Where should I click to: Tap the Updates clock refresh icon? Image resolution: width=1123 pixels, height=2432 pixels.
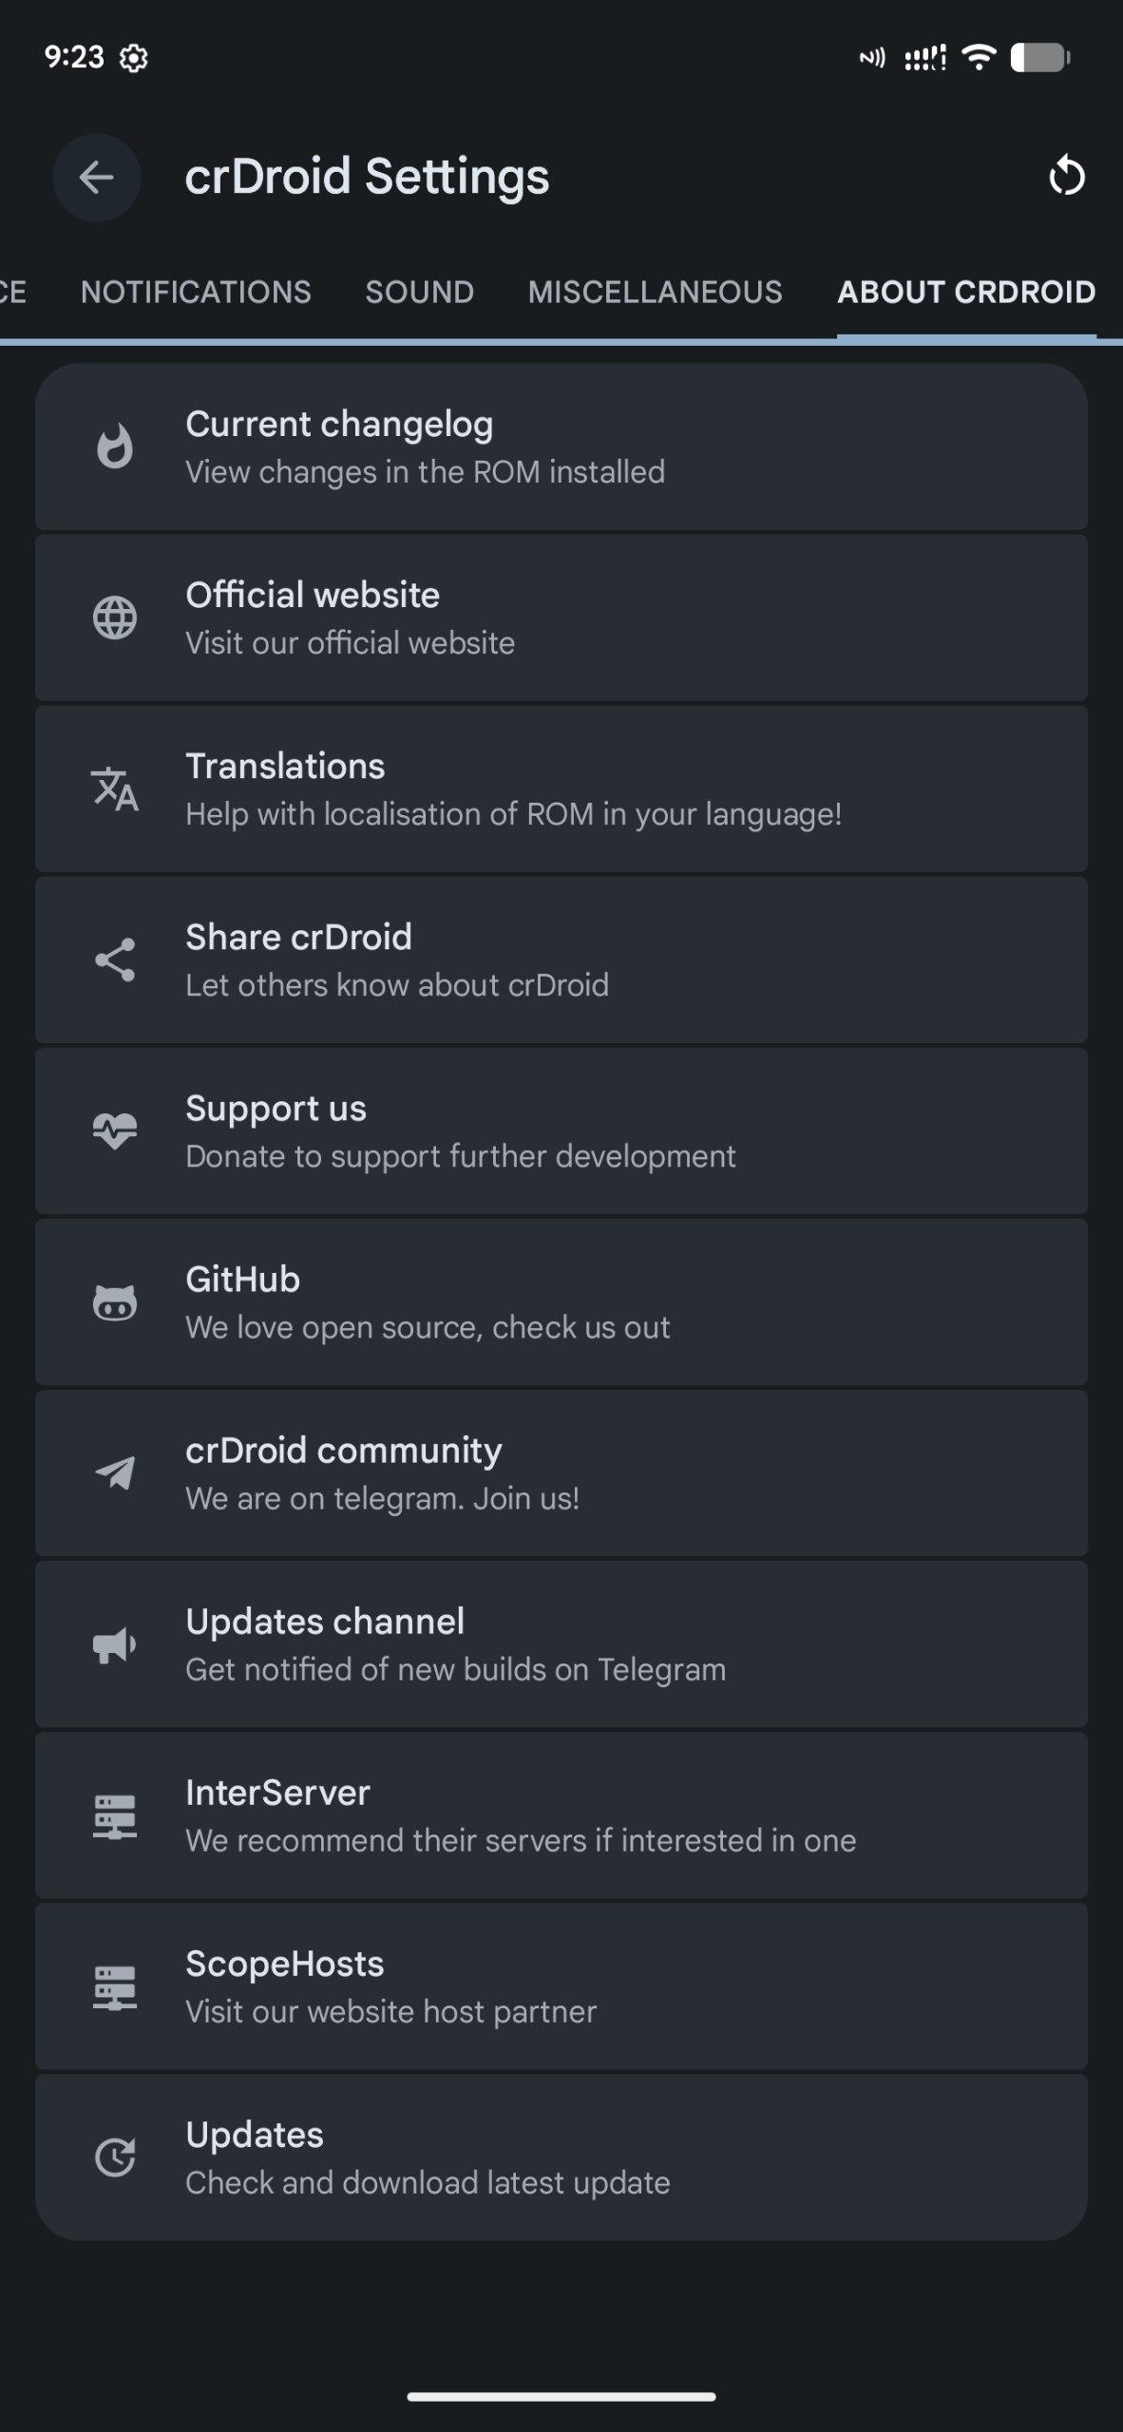click(x=115, y=2157)
